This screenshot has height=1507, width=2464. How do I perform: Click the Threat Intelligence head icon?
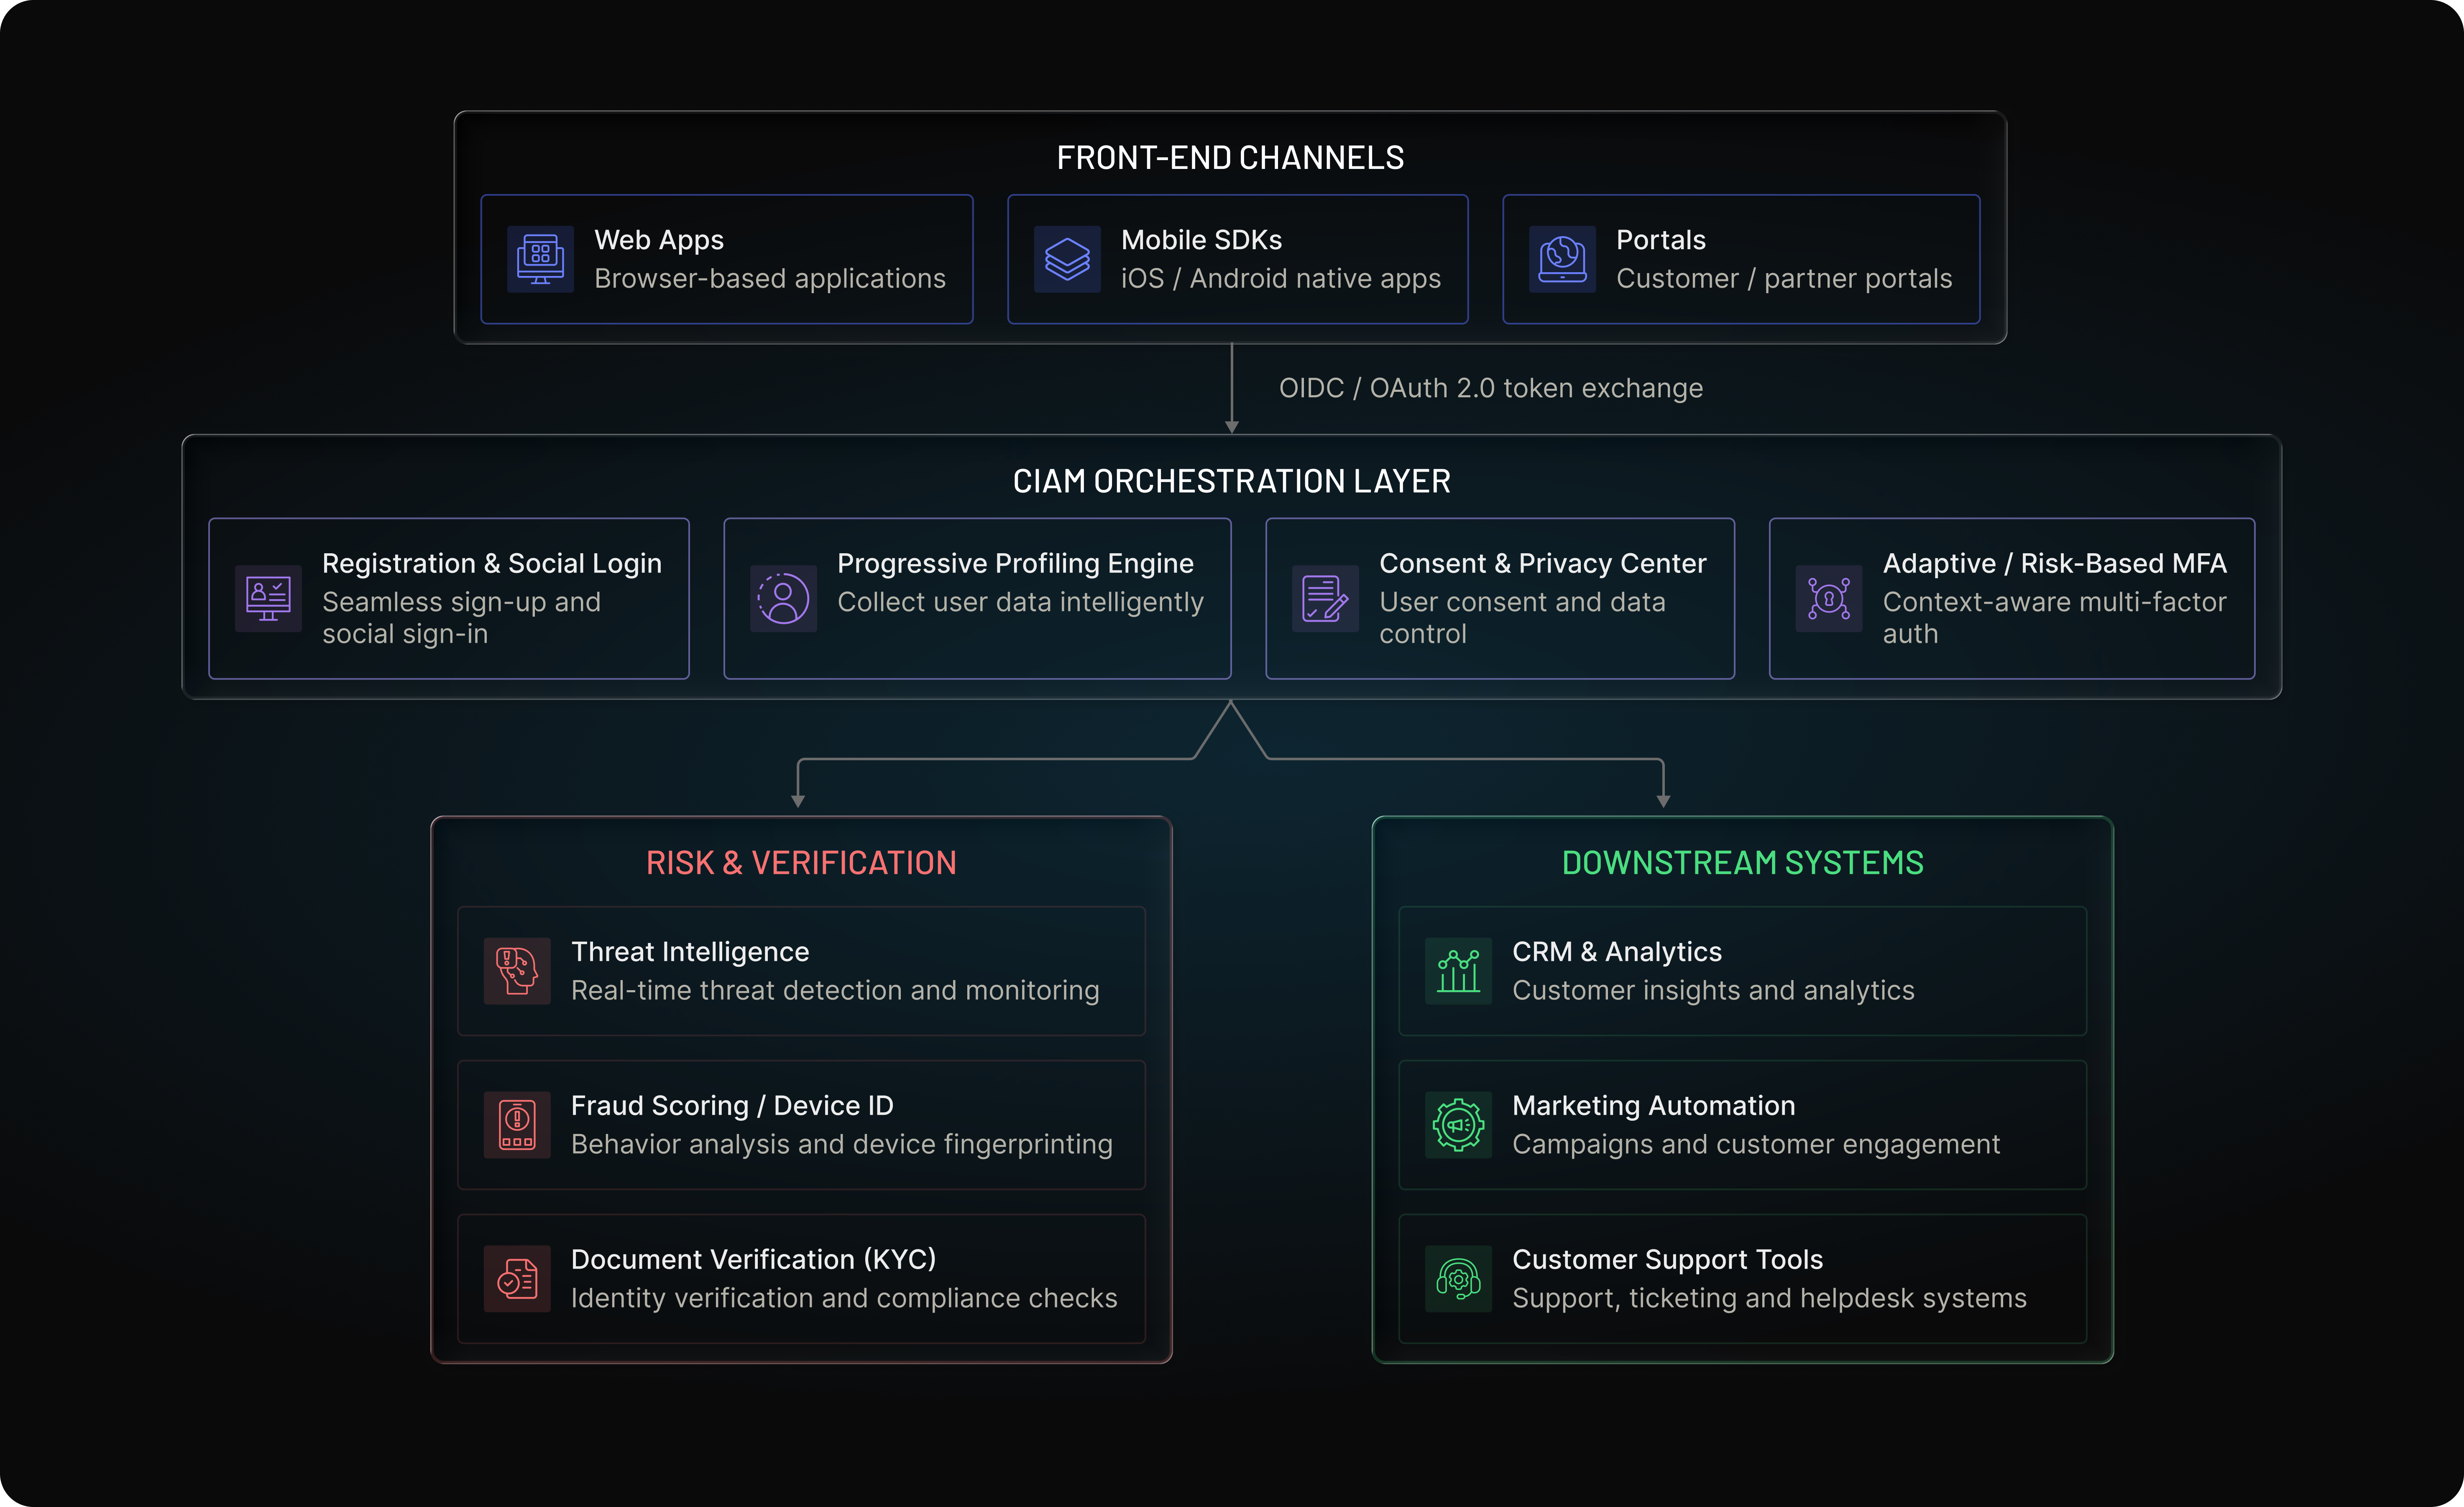[517, 971]
